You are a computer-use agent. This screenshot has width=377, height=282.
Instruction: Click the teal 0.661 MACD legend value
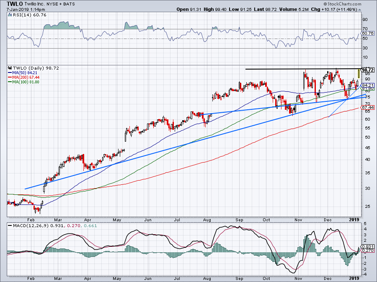click(90, 226)
